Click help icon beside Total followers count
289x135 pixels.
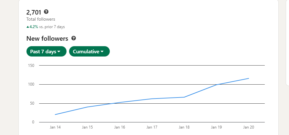[46, 12]
